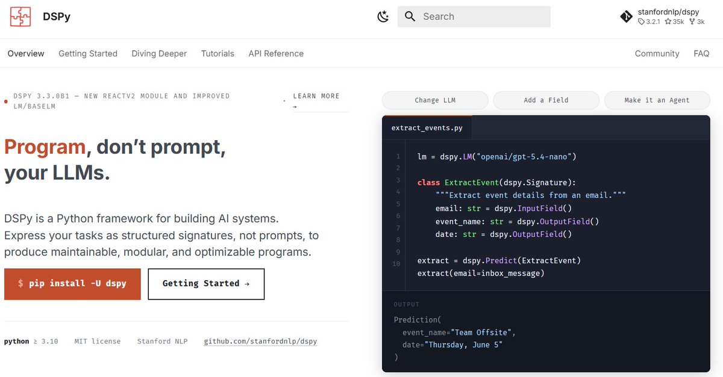The image size is (723, 377).
Task: Open github.com/stanfordnlp/dspy link
Action: [260, 341]
